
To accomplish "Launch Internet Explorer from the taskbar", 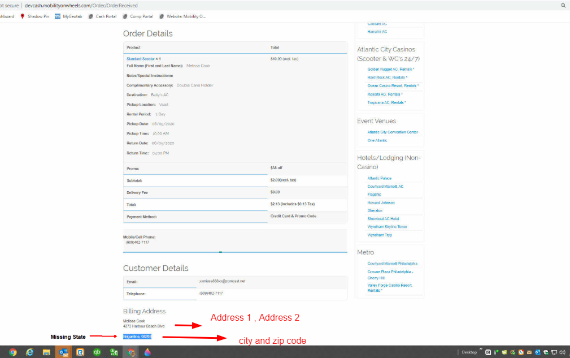I will point(29,352).
